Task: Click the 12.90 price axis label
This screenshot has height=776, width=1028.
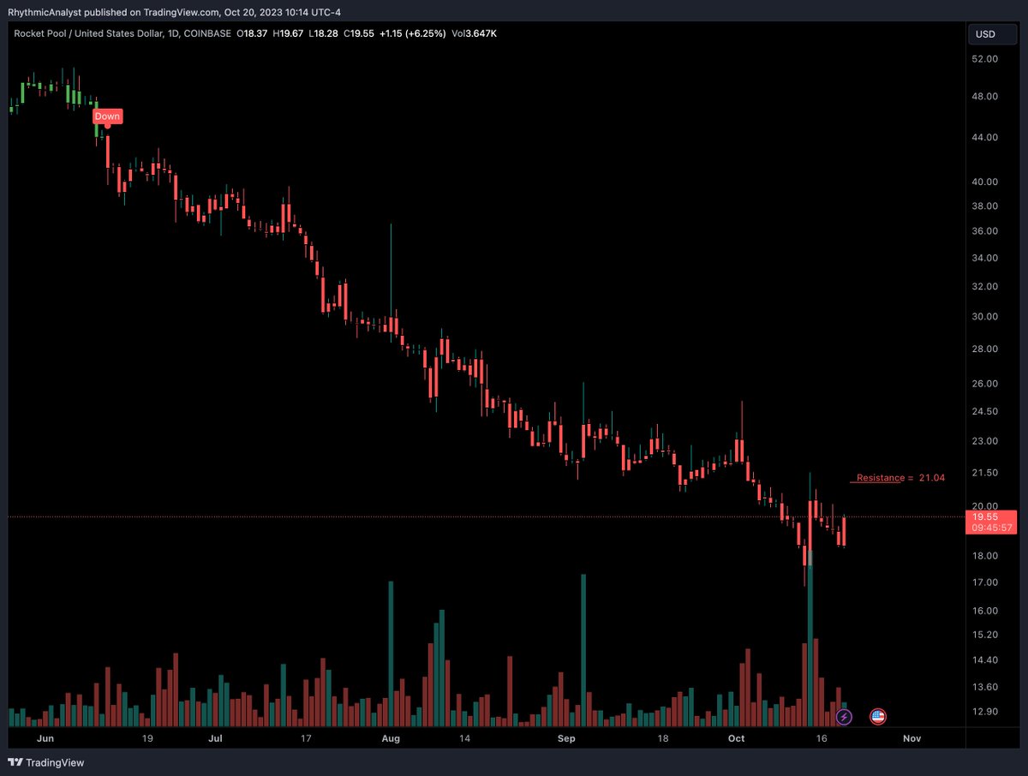Action: click(x=986, y=712)
